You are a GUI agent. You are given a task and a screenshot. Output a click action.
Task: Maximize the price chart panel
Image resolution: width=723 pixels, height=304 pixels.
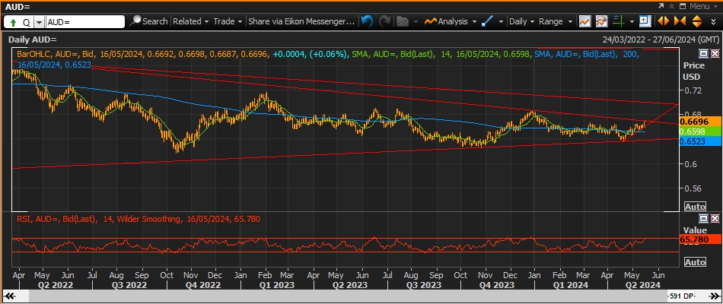[x=703, y=53]
